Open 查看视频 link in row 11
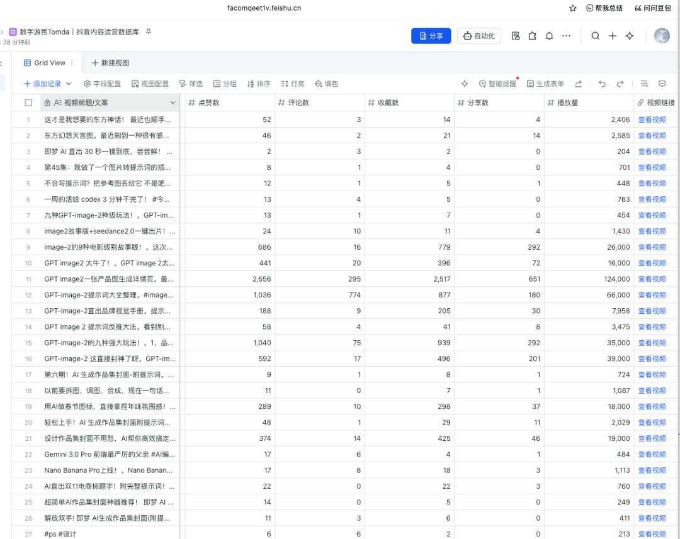 coord(652,279)
